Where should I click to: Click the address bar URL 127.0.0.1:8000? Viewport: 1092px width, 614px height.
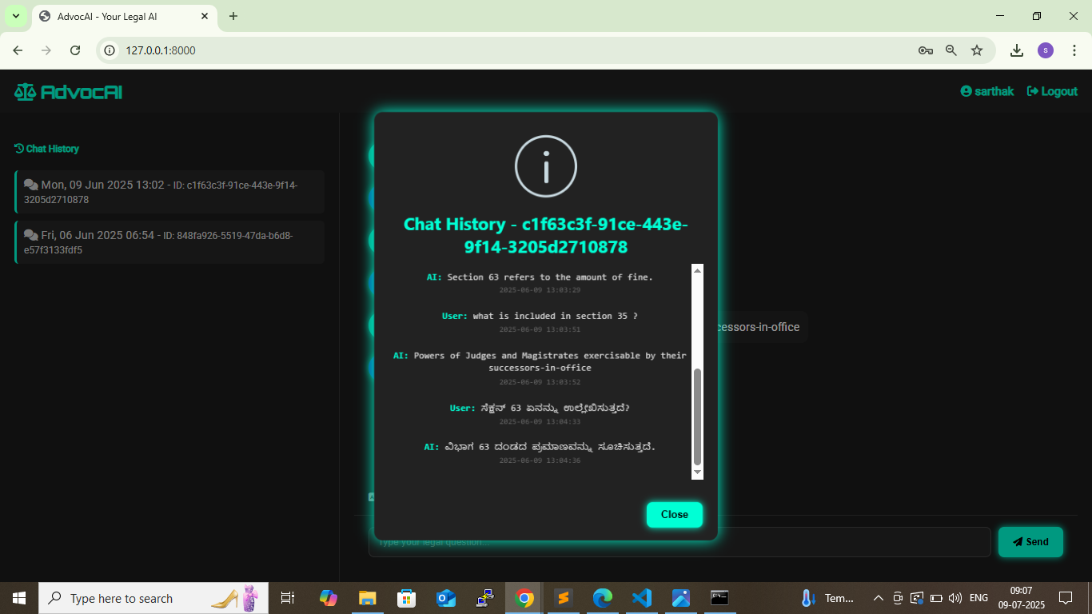tap(161, 50)
